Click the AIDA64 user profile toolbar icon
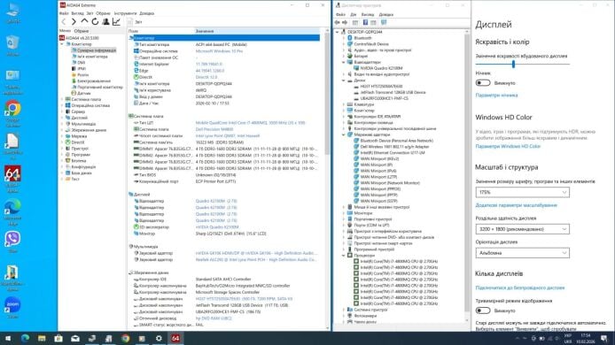615x345 pixels. (x=105, y=22)
